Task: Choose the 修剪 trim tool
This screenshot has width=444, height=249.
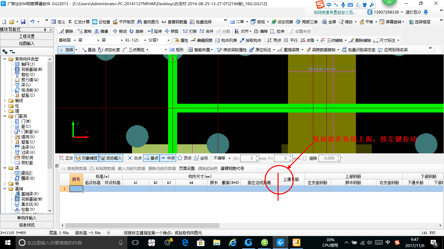Action: (x=171, y=31)
